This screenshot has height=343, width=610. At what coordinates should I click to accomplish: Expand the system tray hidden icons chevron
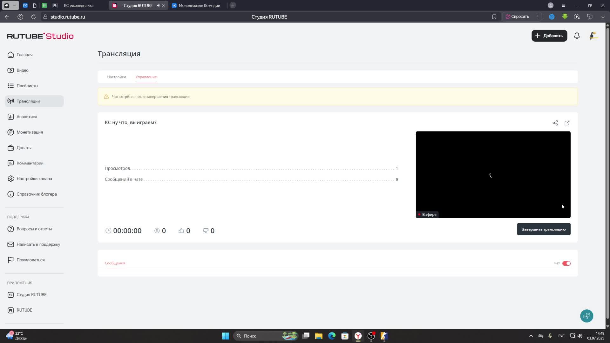click(531, 336)
